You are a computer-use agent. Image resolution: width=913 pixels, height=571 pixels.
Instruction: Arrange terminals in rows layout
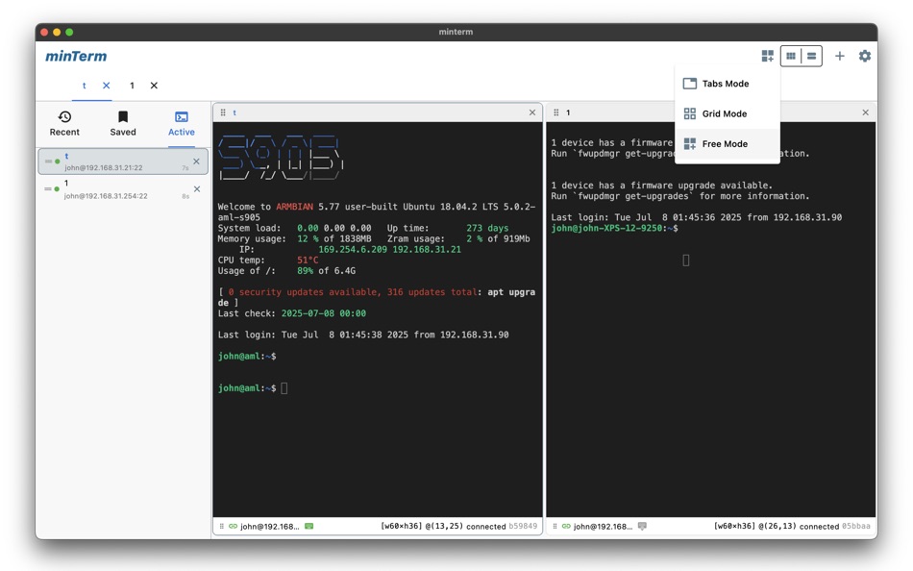click(x=812, y=56)
